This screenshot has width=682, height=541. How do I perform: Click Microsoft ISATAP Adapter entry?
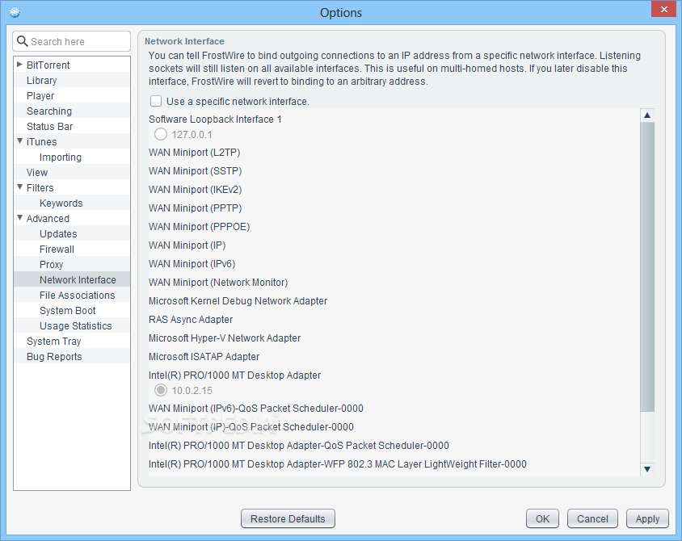(204, 357)
